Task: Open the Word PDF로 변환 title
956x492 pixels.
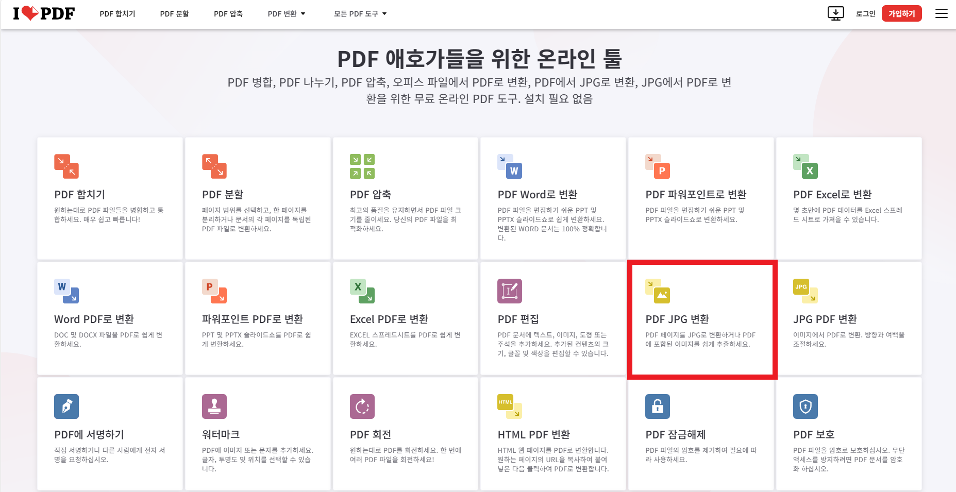Action: pyautogui.click(x=94, y=319)
